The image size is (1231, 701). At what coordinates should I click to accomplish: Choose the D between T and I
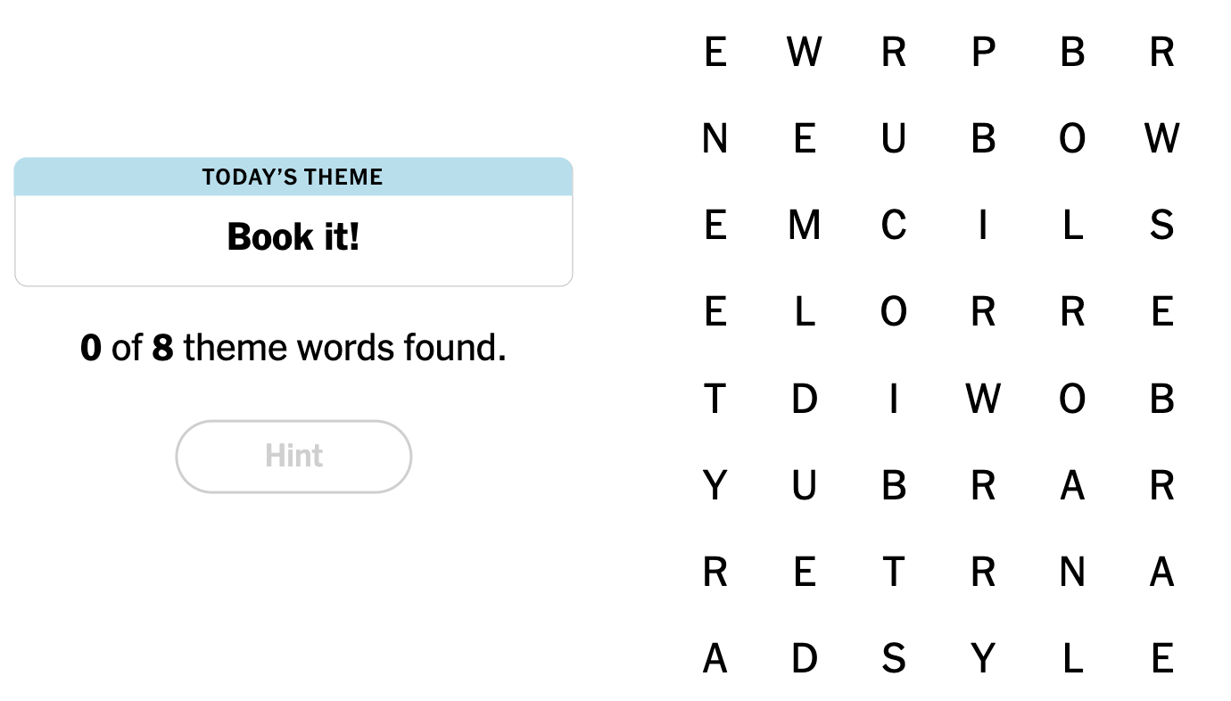tap(804, 399)
